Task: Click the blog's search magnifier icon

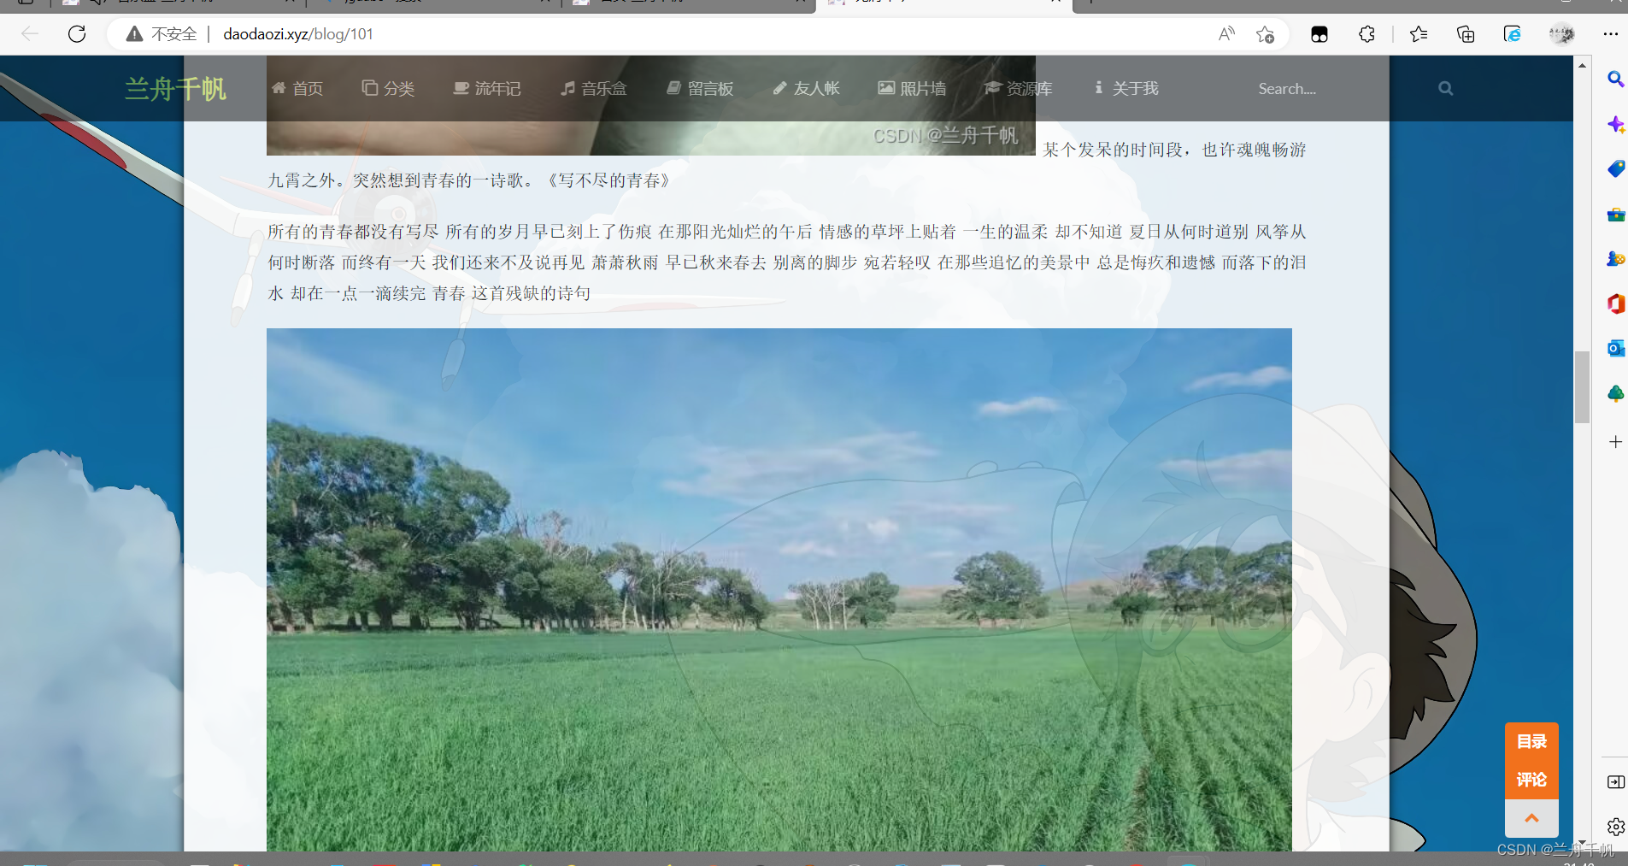Action: click(1446, 88)
